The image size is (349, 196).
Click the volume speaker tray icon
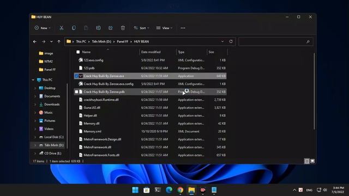325,190
